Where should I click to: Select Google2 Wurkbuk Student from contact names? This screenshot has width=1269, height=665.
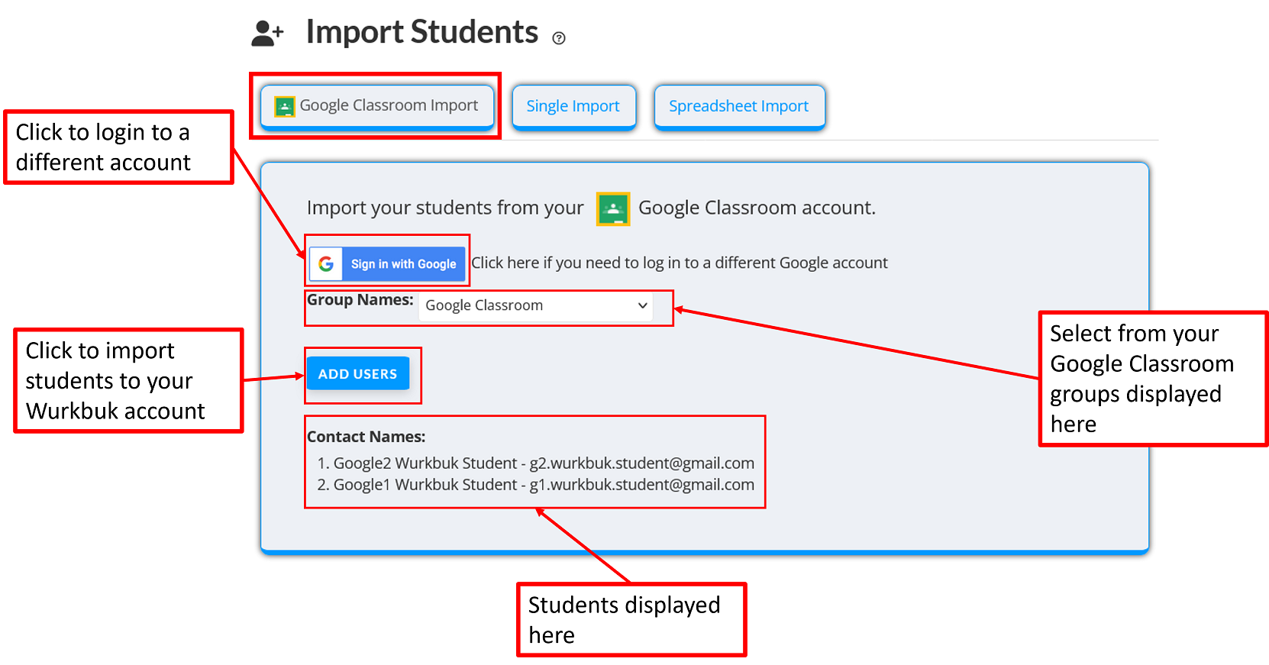pyautogui.click(x=536, y=463)
